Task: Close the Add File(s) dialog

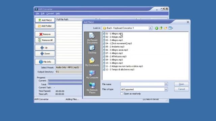Action: point(188,22)
